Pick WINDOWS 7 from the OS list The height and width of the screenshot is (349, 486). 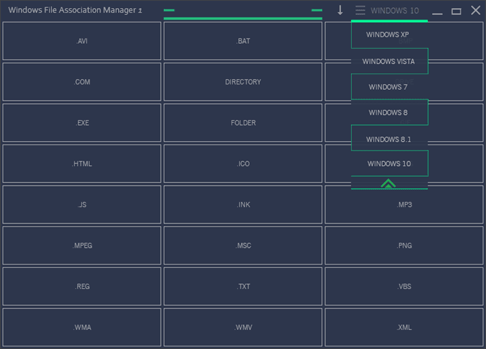[389, 87]
